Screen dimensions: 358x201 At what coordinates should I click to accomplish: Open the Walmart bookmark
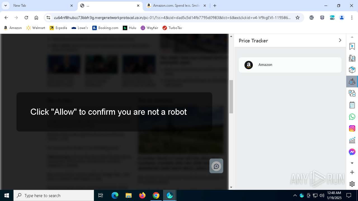pyautogui.click(x=36, y=28)
